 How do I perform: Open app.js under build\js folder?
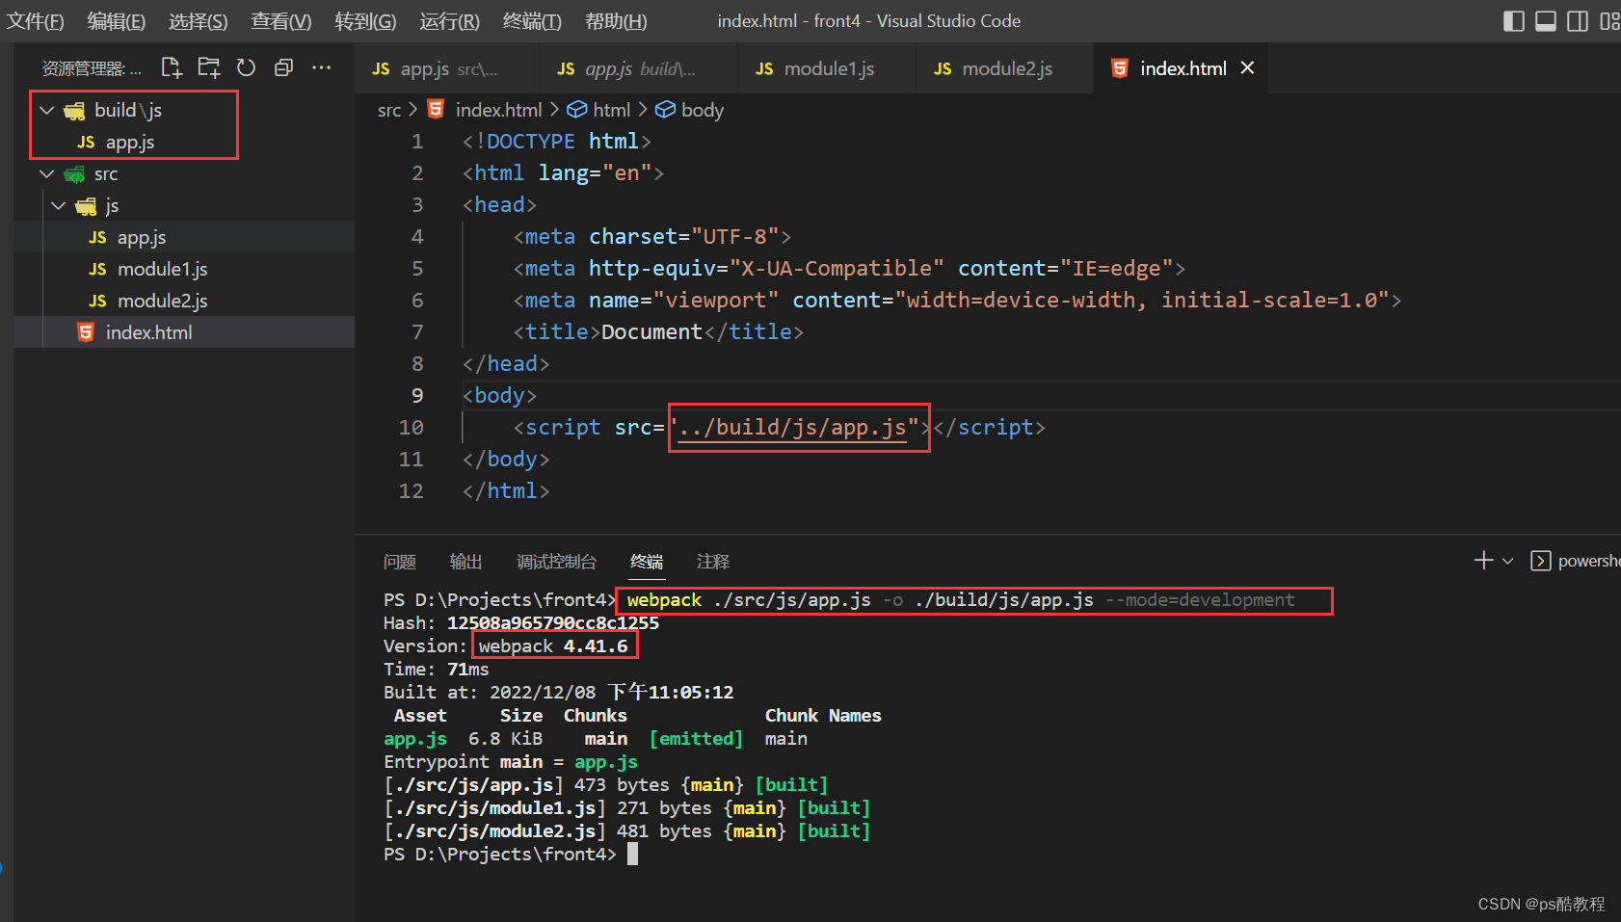pos(130,142)
